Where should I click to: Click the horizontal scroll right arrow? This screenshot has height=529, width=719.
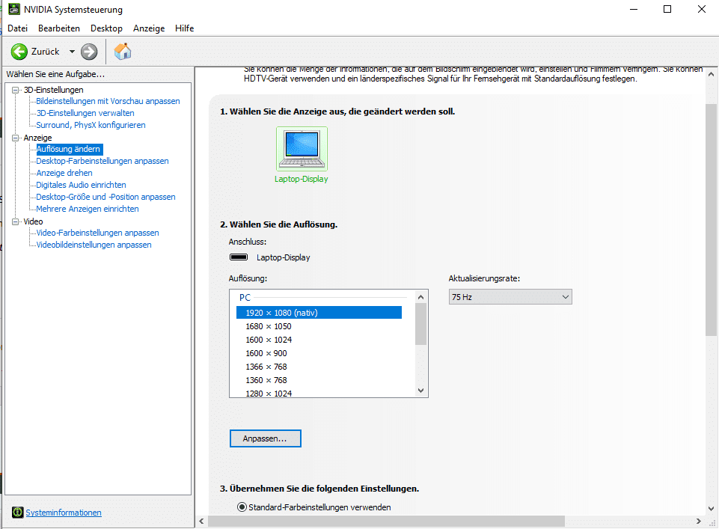click(698, 522)
